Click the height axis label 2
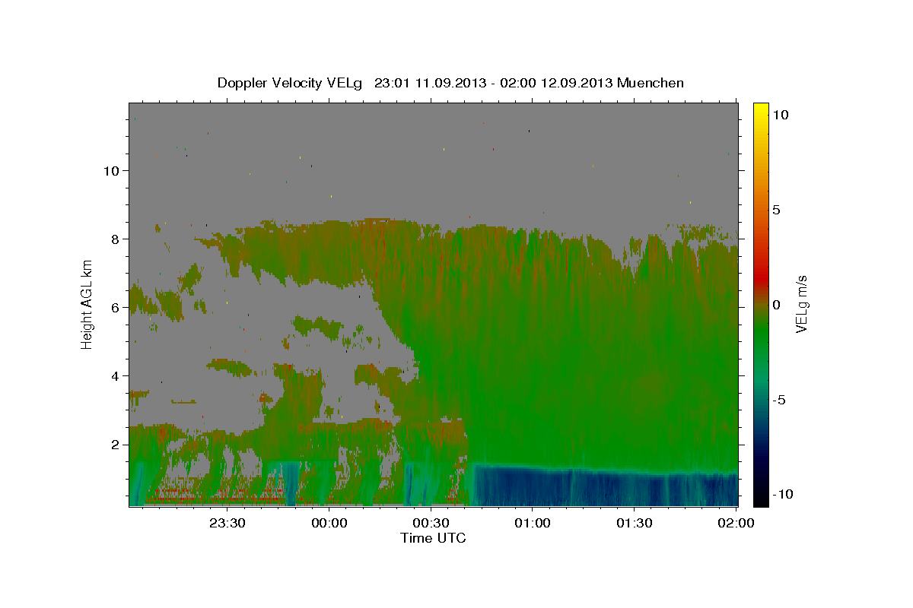This screenshot has width=913, height=608. (116, 444)
